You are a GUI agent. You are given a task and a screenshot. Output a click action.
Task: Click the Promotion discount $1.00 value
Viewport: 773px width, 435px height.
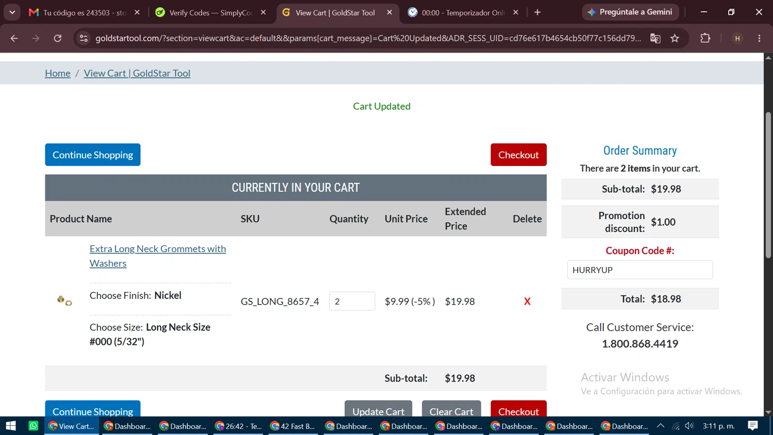(x=663, y=222)
